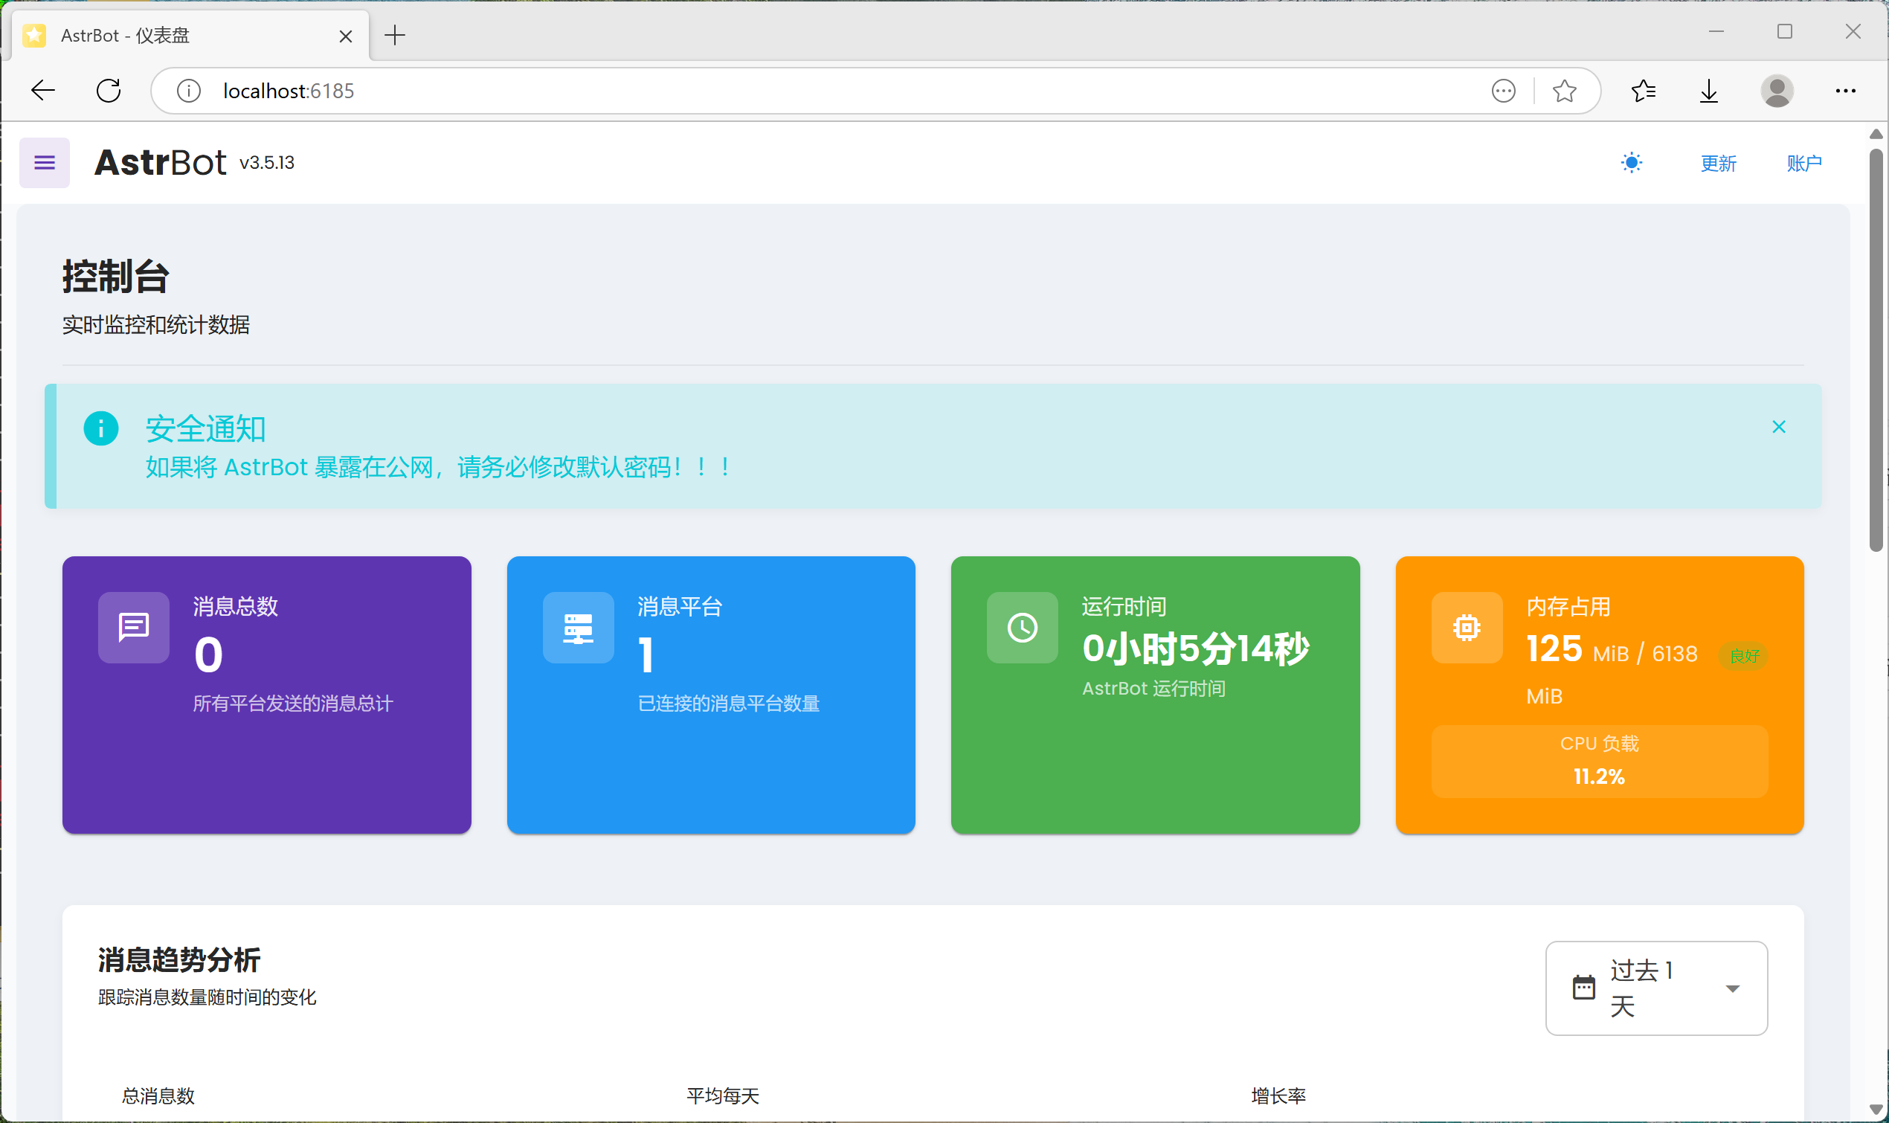Click the info icon in security notice

click(100, 428)
